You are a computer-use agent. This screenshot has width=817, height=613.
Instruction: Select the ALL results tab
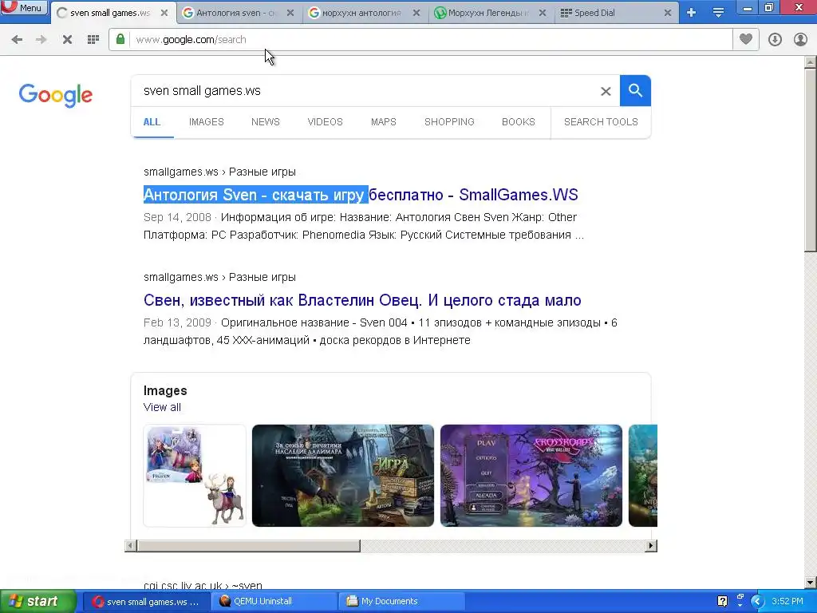click(152, 122)
